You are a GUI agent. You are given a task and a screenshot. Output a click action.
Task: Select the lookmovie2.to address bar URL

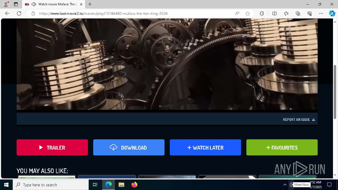click(x=104, y=13)
